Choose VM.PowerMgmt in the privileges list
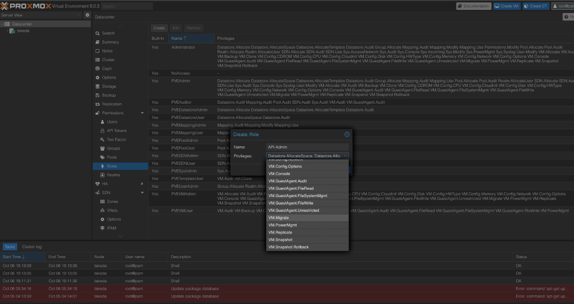Image resolution: width=574 pixels, height=304 pixels. (307, 225)
